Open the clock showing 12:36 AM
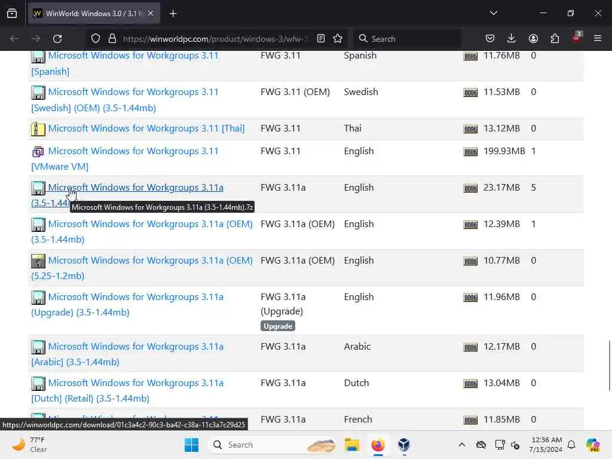 coord(546,445)
